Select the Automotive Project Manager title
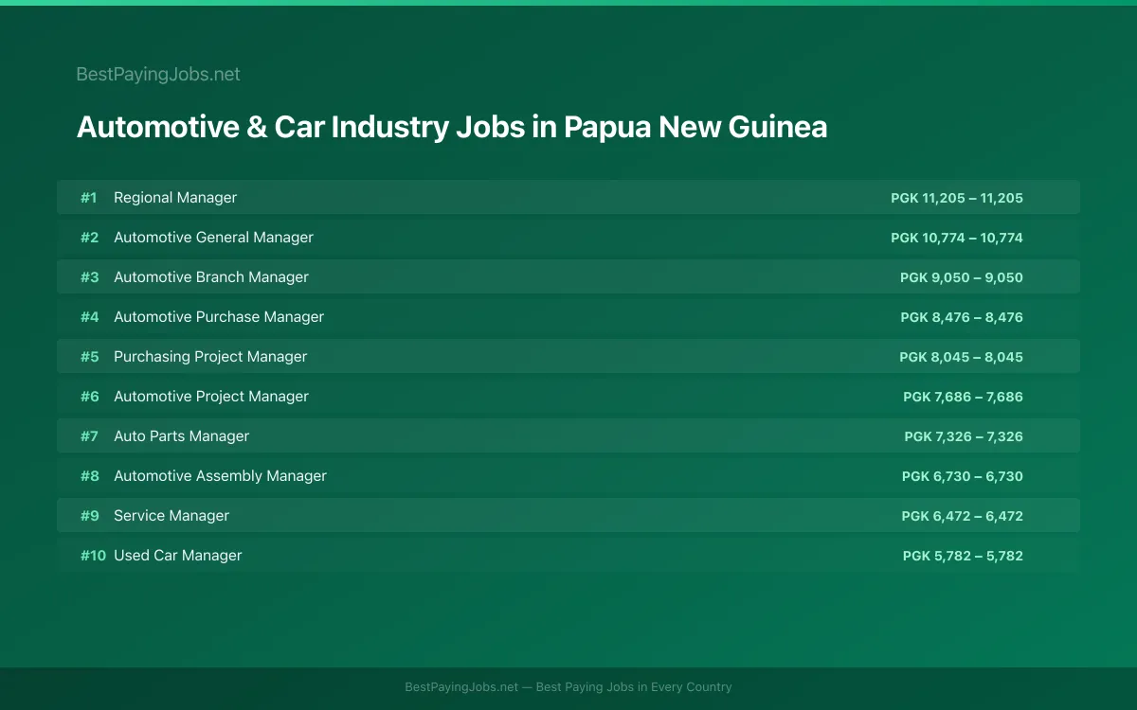This screenshot has width=1137, height=710. coord(211,397)
